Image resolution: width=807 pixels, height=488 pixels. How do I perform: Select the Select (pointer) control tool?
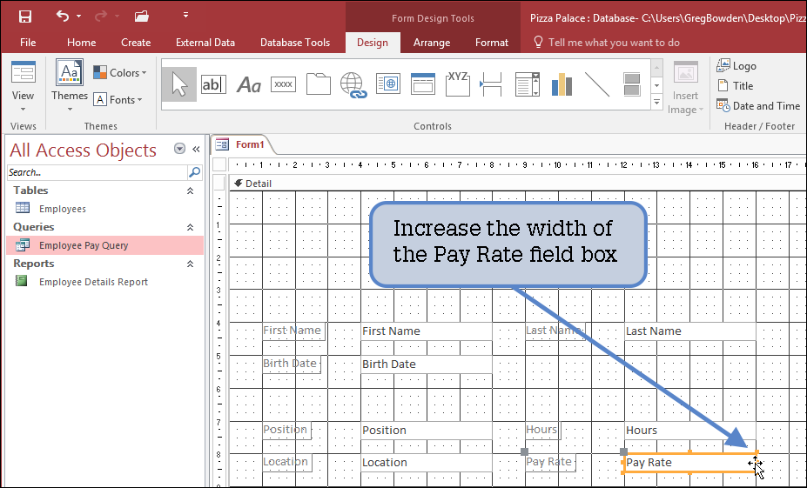coord(179,84)
